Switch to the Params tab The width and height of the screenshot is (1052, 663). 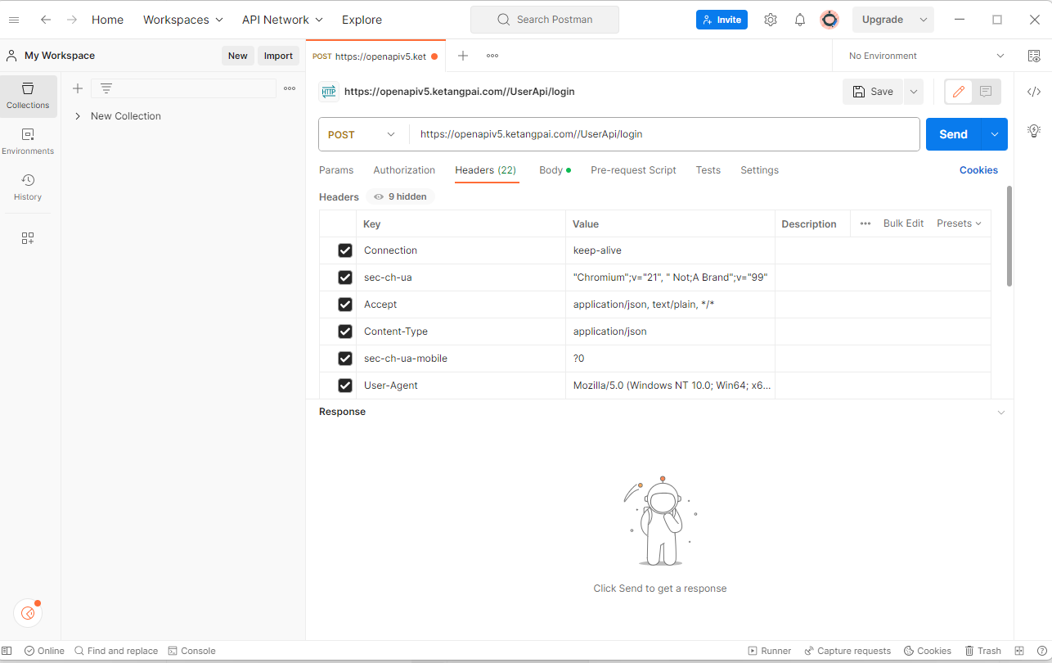[x=336, y=170]
